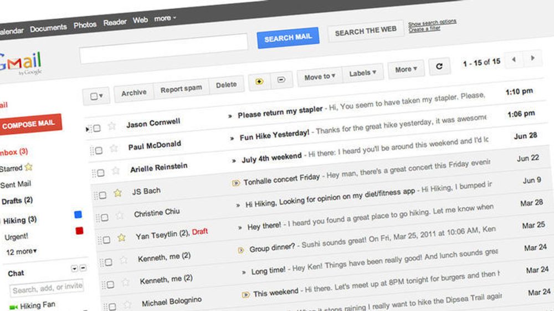Click importance marker on Fun Hike Yesterday!
554x311 pixels.
(x=232, y=139)
